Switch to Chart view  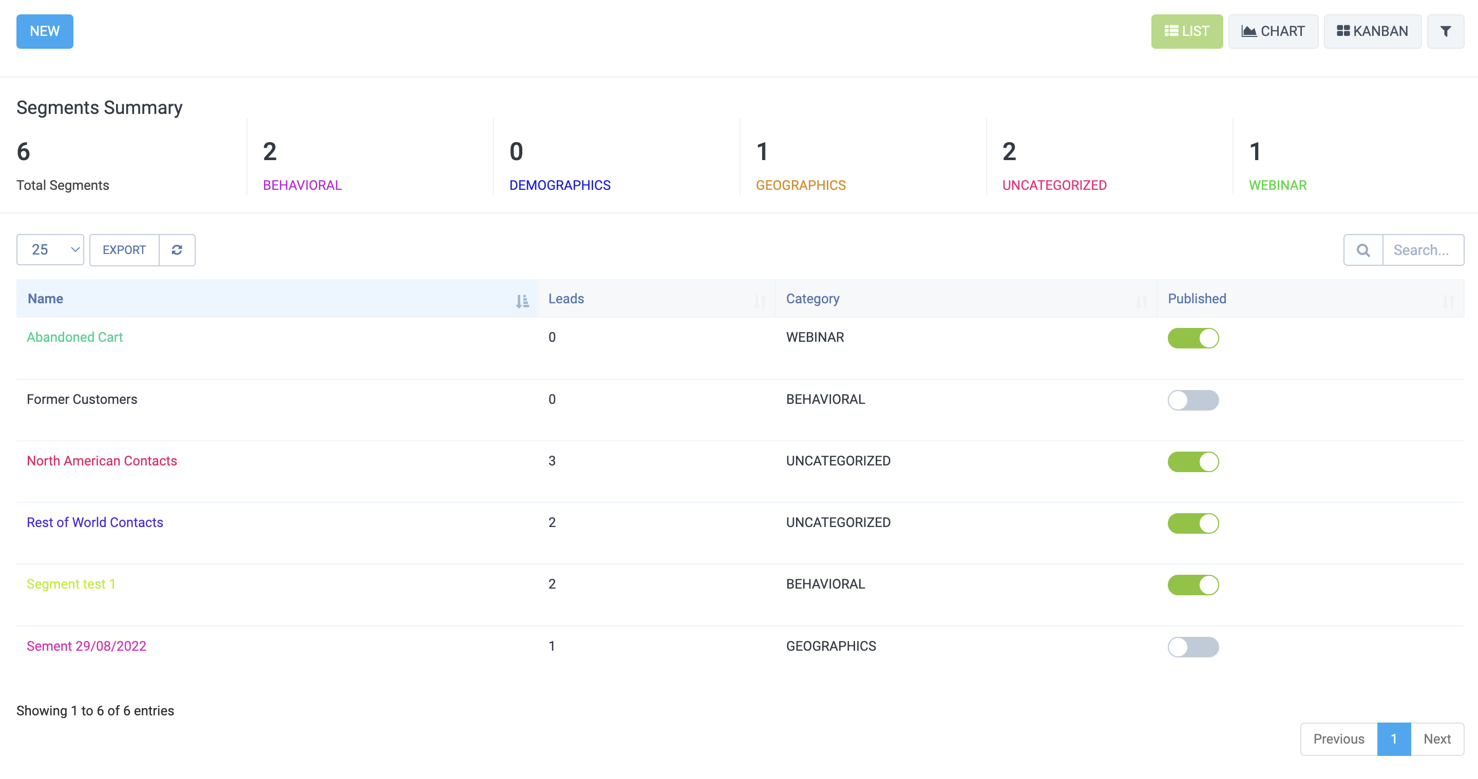coord(1273,31)
